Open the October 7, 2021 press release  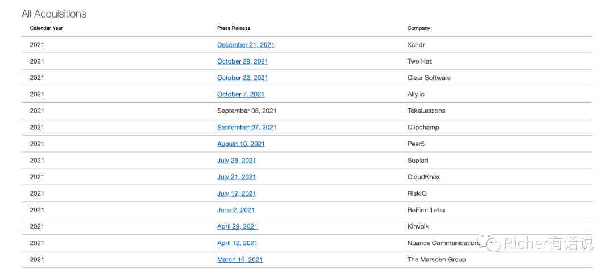click(241, 94)
